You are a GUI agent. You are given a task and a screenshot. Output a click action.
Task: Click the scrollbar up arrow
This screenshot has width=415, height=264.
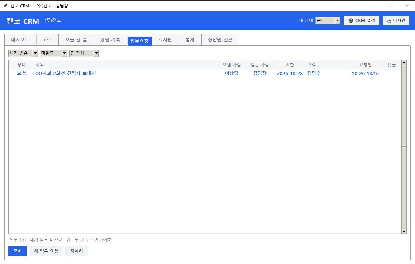(x=404, y=62)
